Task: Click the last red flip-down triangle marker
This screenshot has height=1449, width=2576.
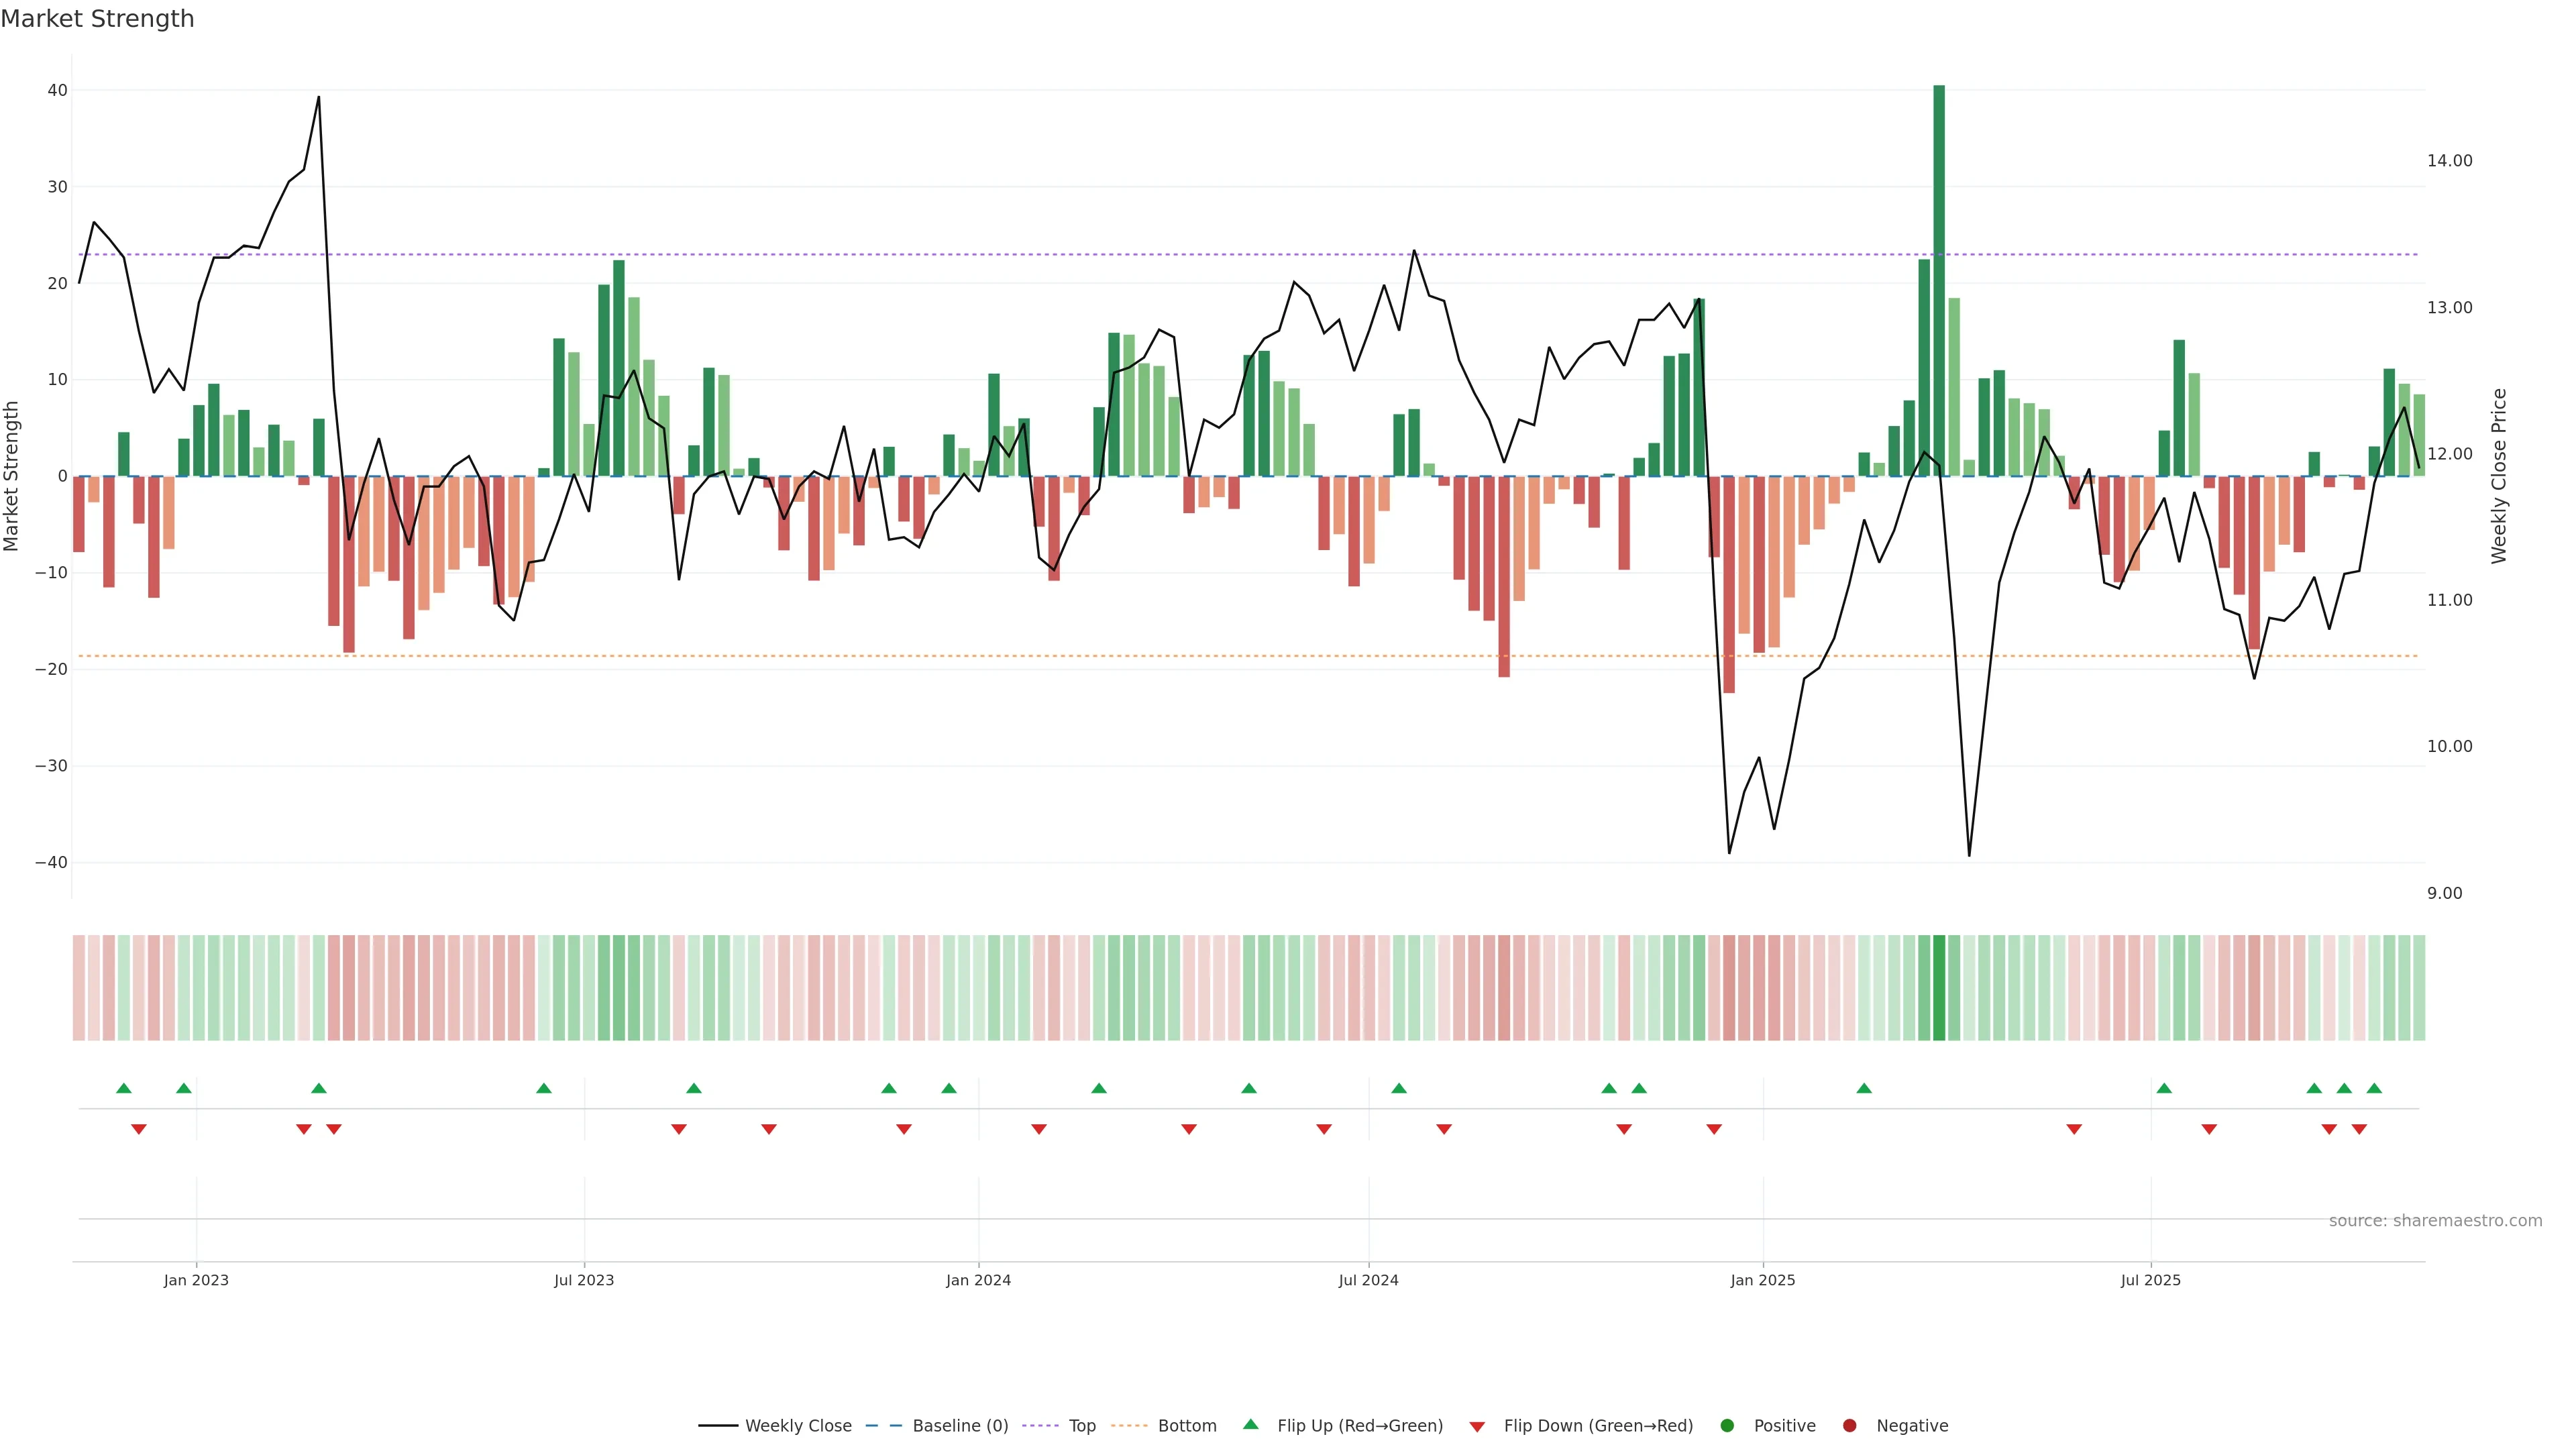Action: click(2359, 1129)
